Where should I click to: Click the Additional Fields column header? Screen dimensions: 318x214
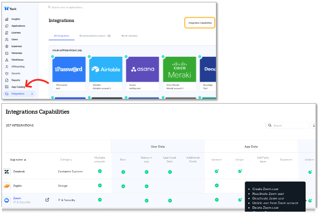(193, 160)
